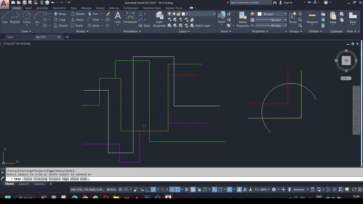Click the Match Layer tool
The height and width of the screenshot is (204, 363).
(200, 25)
